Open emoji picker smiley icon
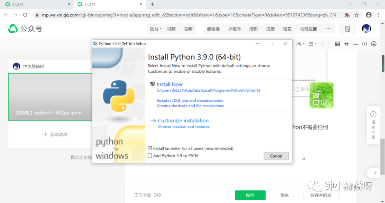The width and height of the screenshot is (385, 203). point(374,44)
